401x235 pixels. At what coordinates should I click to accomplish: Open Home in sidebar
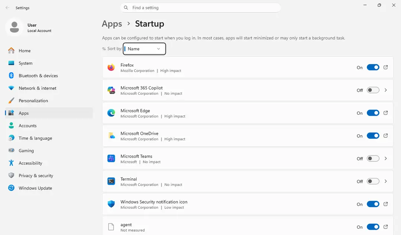pos(49,50)
